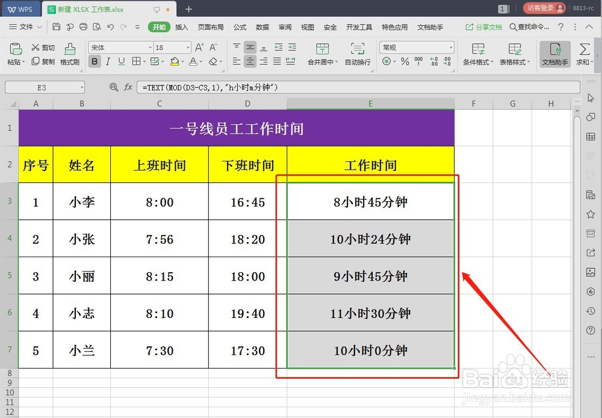602x418 pixels.
Task: Open the 公式 ribbon tab
Action: [x=240, y=27]
